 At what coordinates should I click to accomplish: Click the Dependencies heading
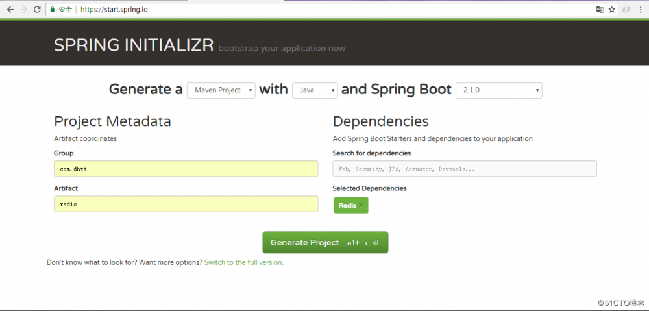pos(381,121)
